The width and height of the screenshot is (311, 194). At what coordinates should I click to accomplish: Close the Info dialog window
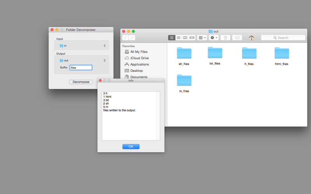(100, 80)
